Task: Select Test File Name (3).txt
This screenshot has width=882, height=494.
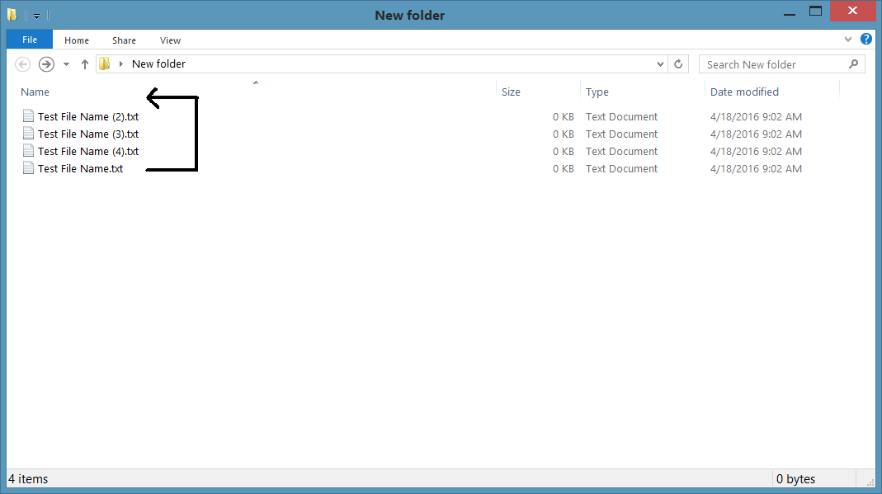Action: (x=87, y=134)
